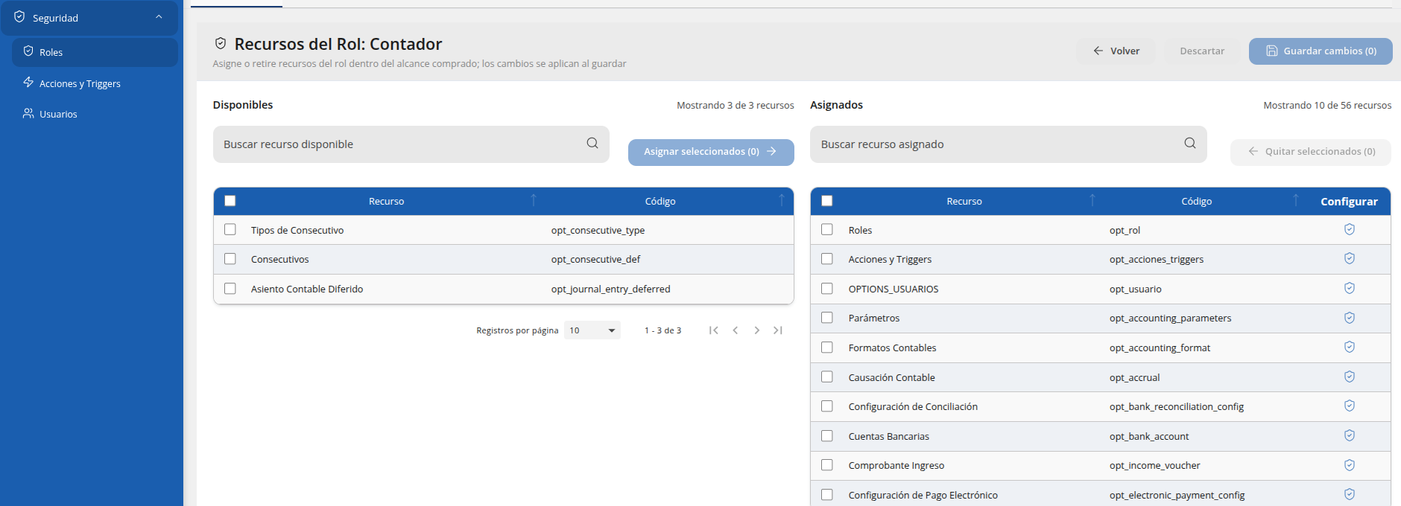Screen dimensions: 1401x506
Task: Click search icon in assigned resources field
Action: [x=1190, y=143]
